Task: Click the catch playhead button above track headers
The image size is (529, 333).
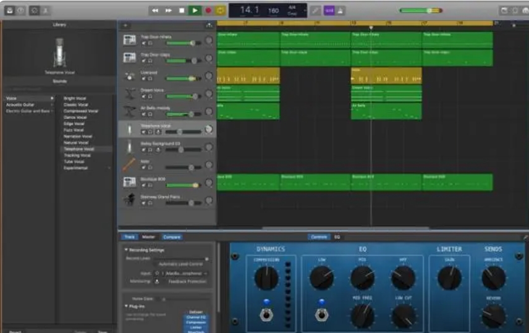Action: click(x=209, y=25)
